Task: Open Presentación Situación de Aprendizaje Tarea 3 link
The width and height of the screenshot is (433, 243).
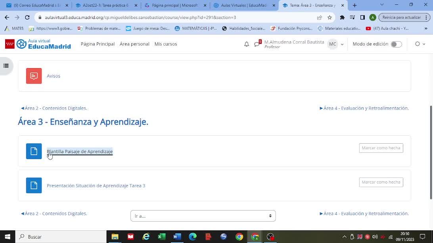Action: point(96,186)
